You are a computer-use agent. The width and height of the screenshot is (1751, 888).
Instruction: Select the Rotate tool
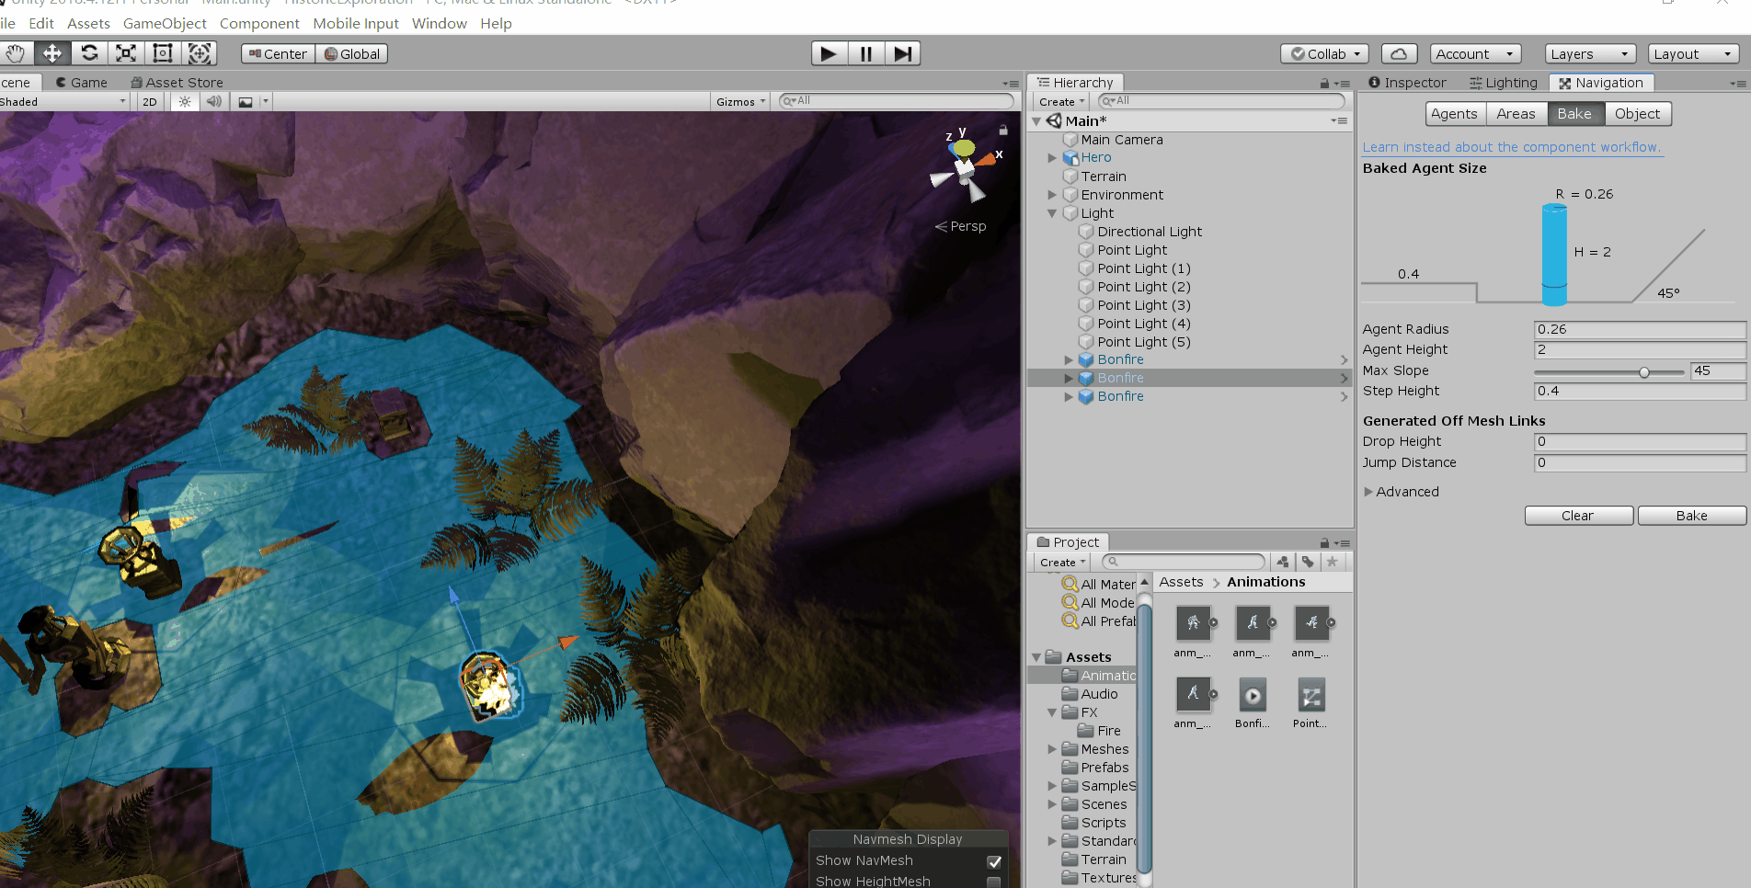[x=89, y=52]
